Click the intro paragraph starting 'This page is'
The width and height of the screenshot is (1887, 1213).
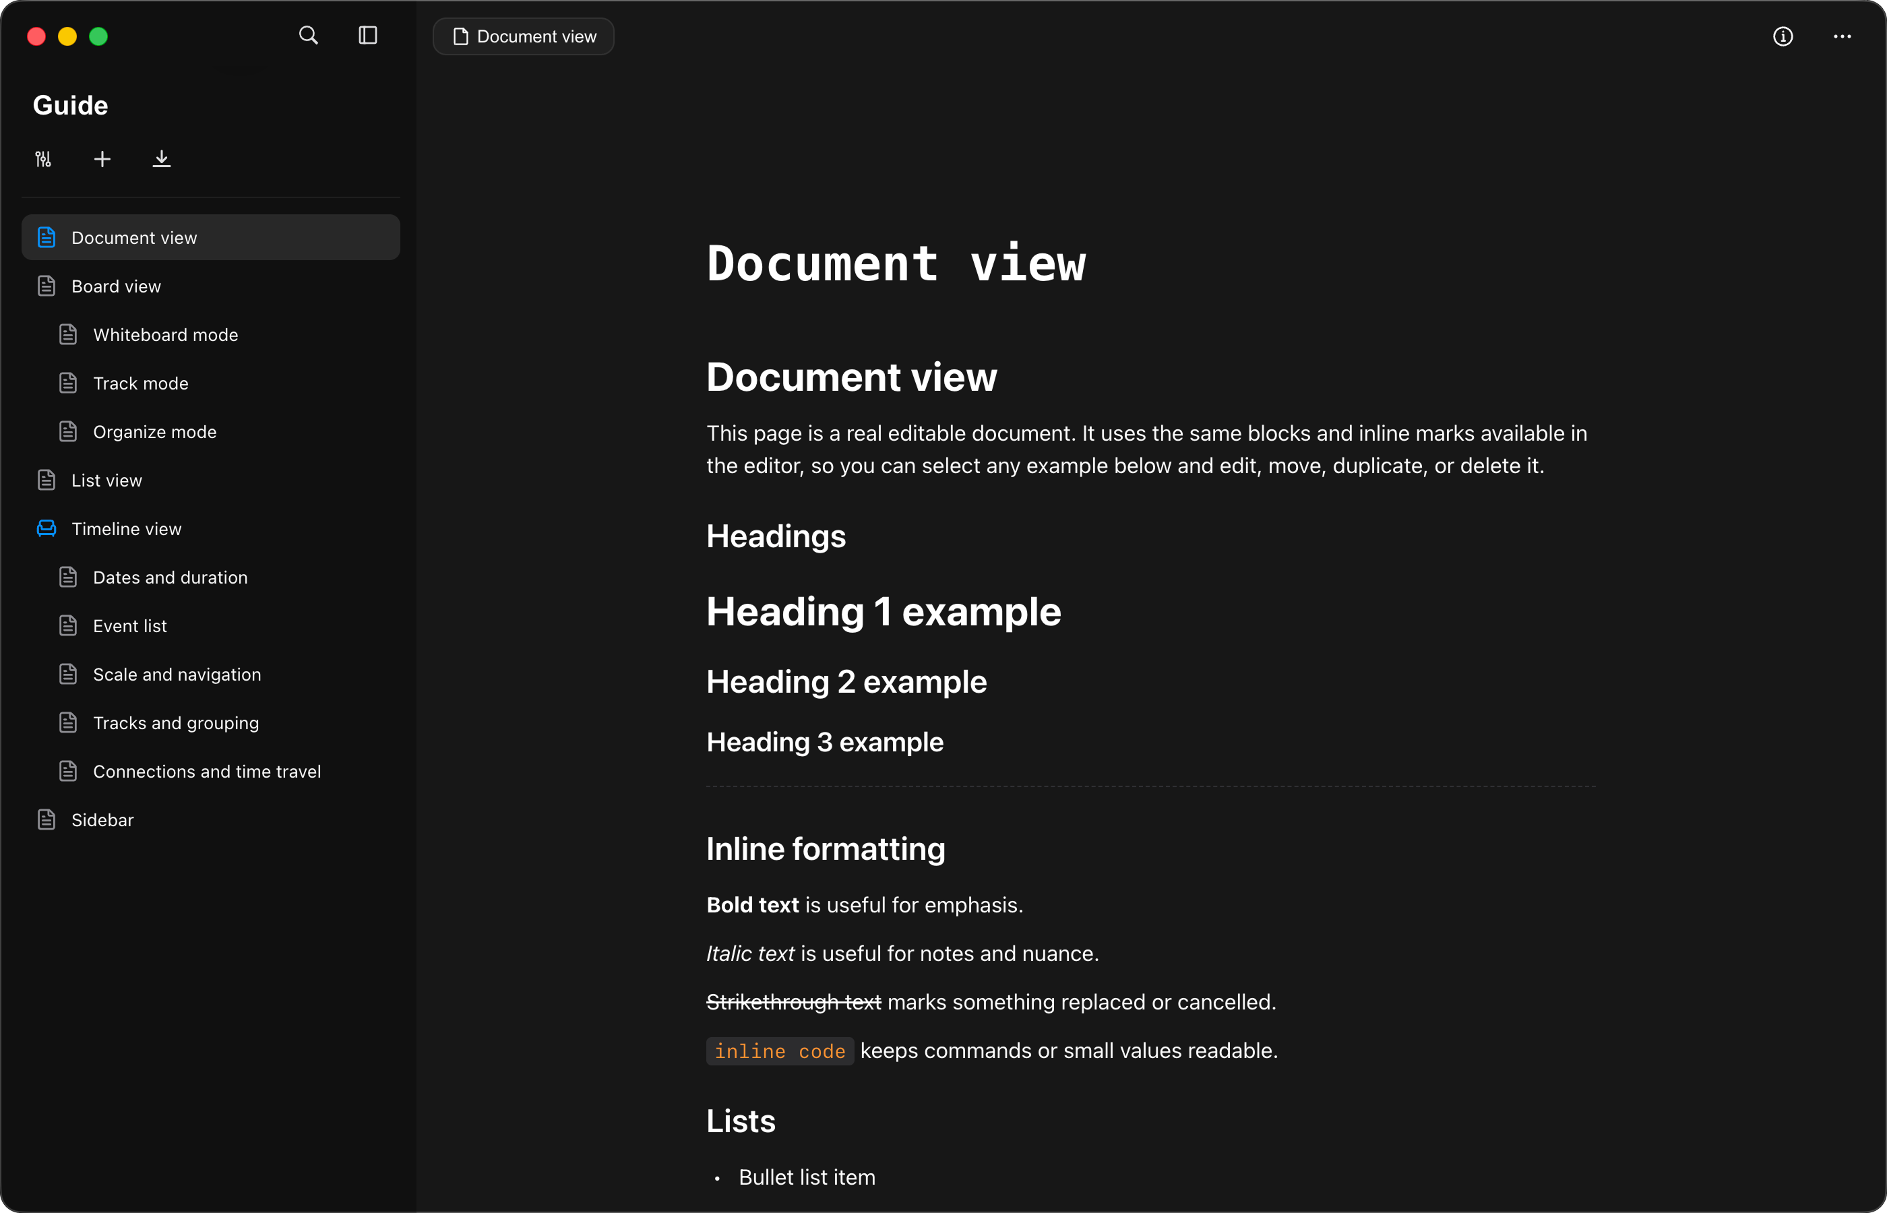[x=1147, y=449]
